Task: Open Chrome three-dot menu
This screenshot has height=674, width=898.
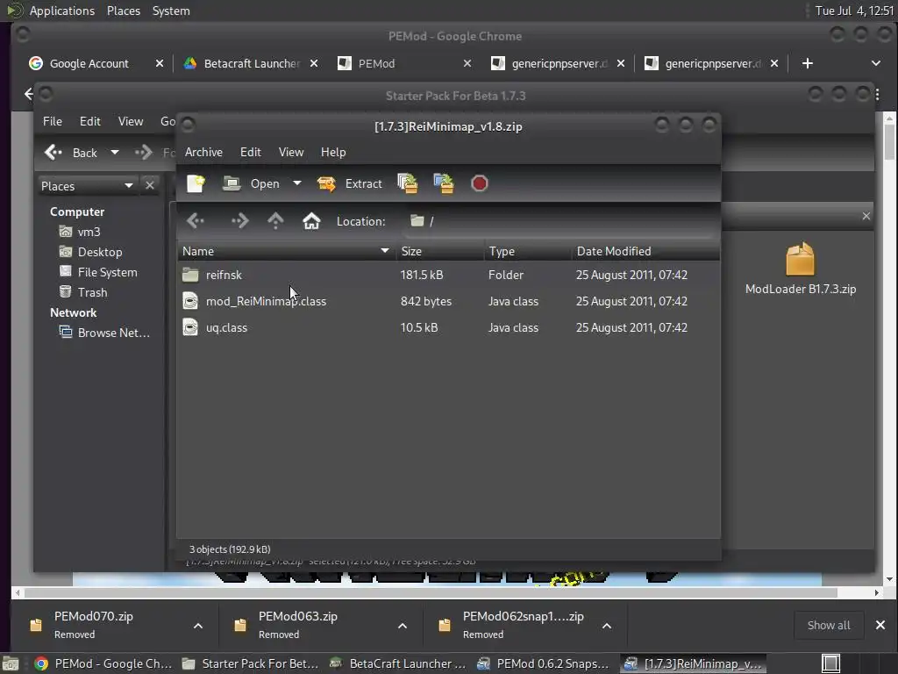Action: click(x=877, y=95)
